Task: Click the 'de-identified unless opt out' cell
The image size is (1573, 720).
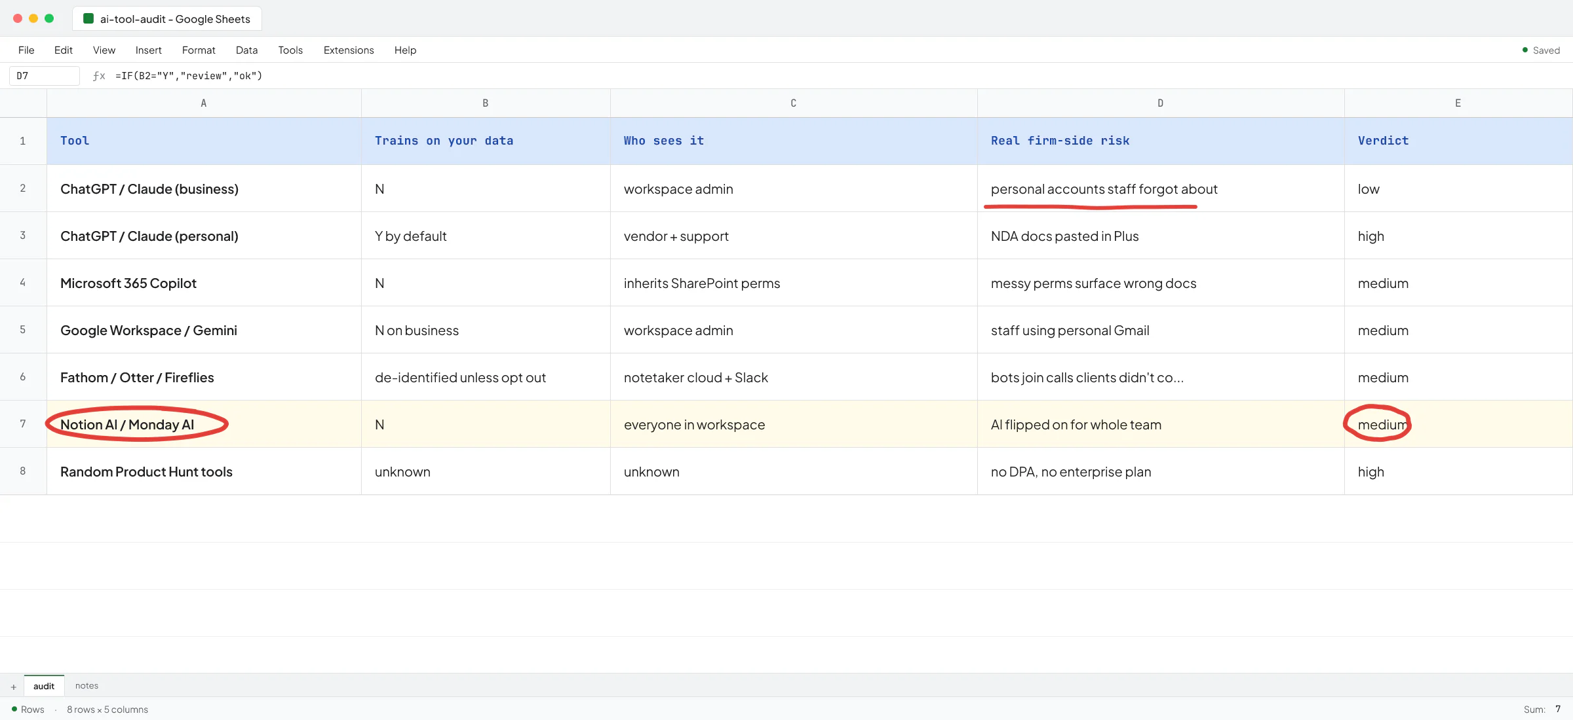Action: pyautogui.click(x=486, y=377)
